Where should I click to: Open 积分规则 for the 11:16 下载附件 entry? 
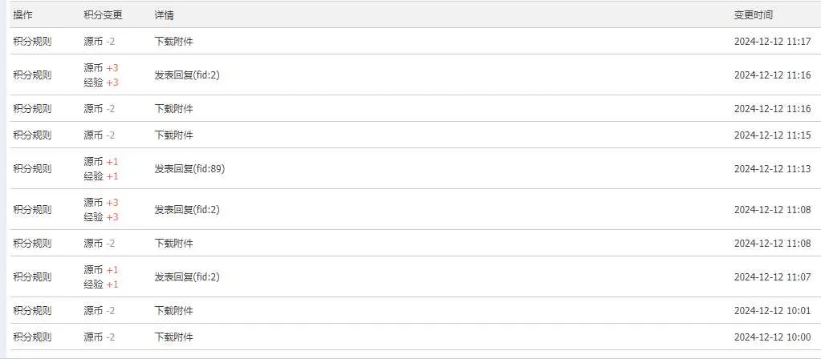tap(32, 109)
